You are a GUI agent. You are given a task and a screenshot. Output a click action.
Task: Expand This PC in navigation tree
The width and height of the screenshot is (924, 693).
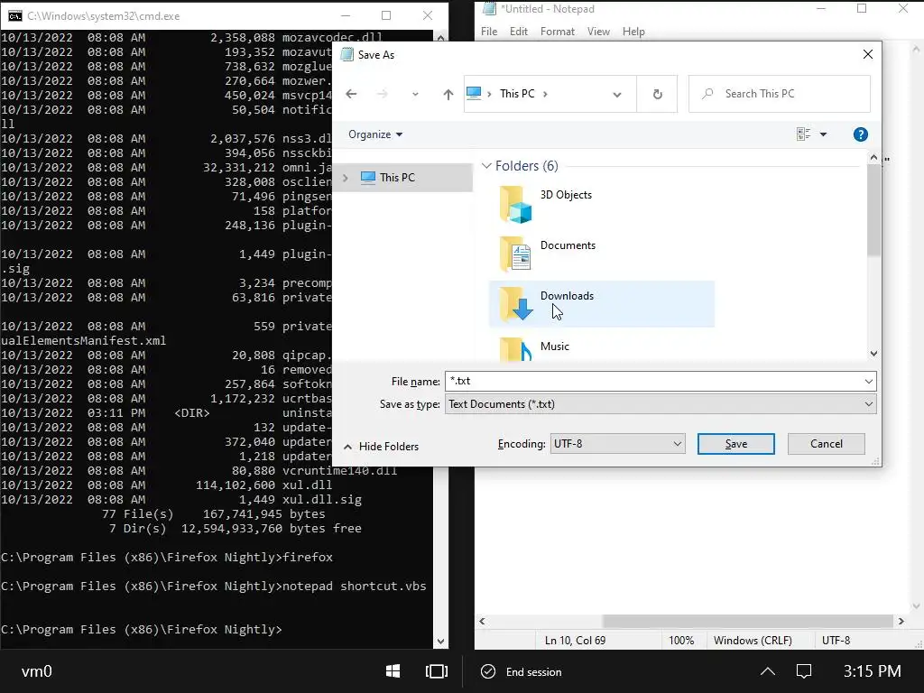tap(346, 178)
